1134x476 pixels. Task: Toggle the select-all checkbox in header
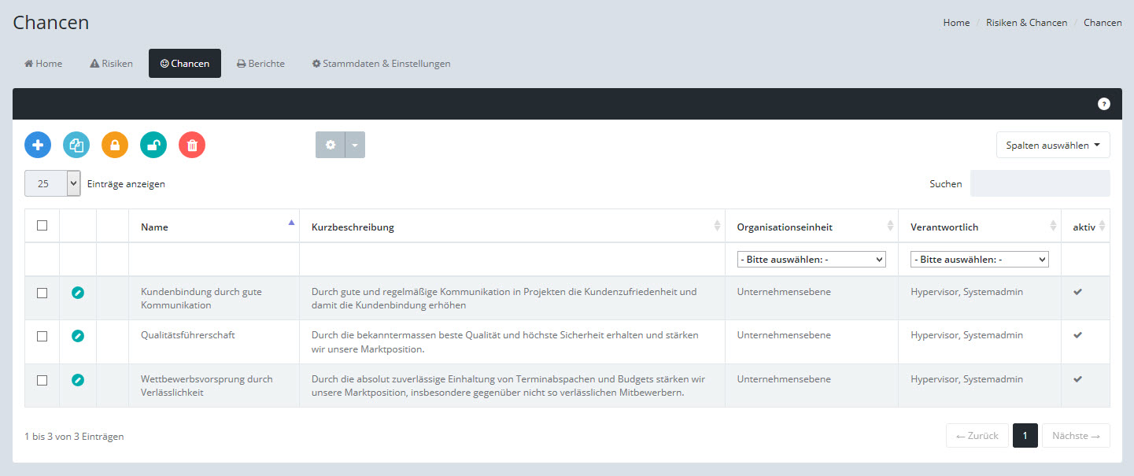[42, 226]
